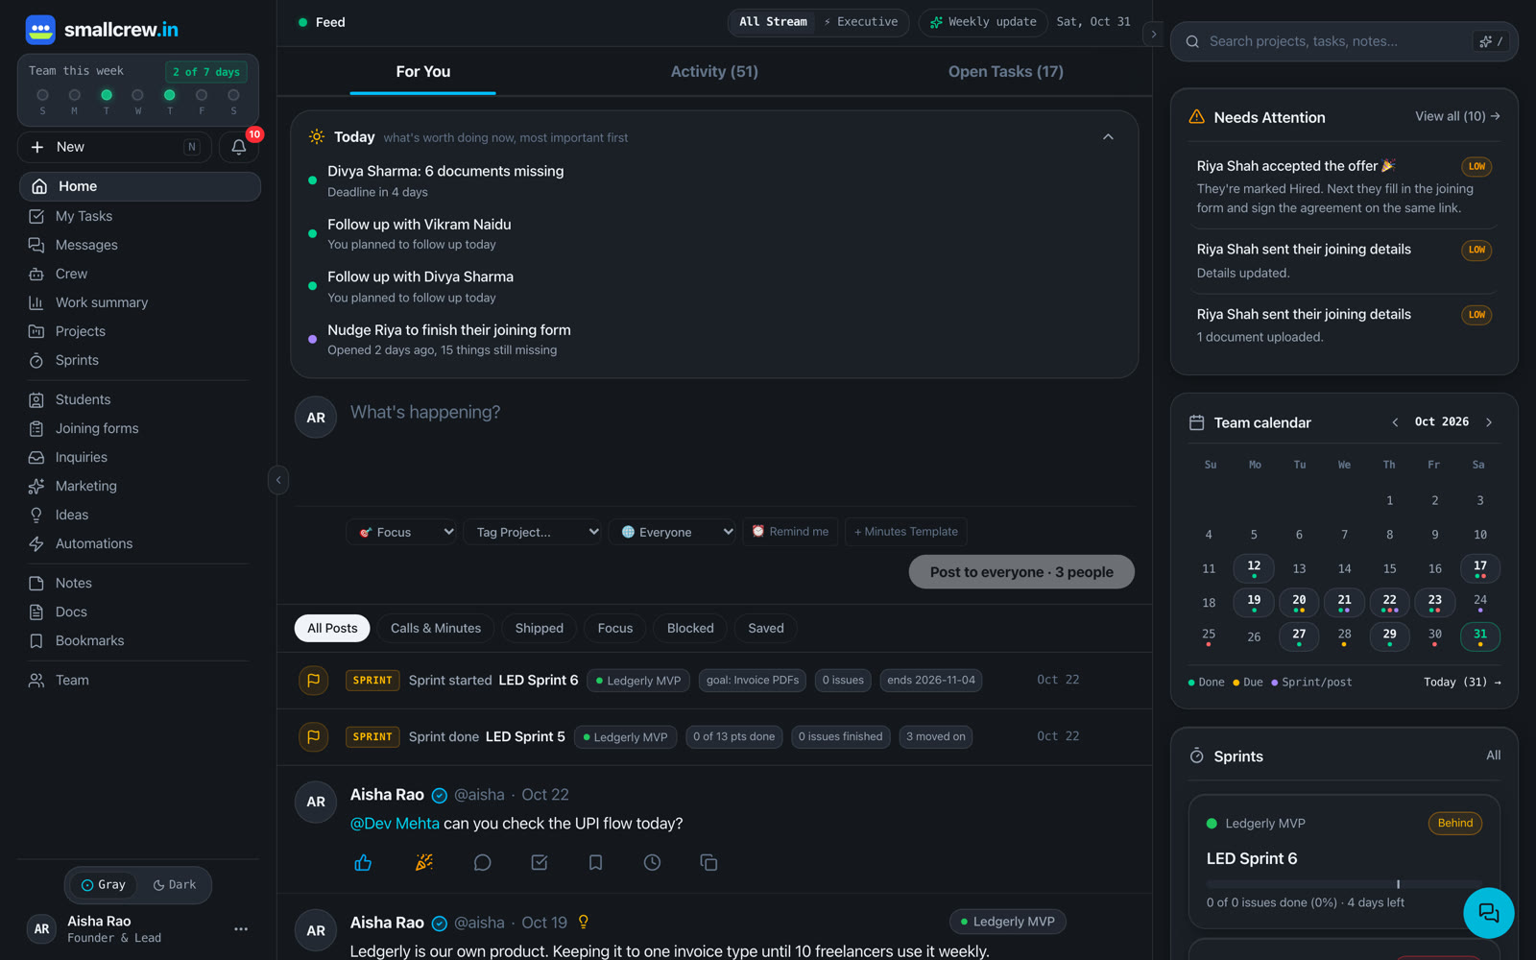Open My Tasks in the sidebar
Screen dimensions: 1536x960
pyautogui.click(x=139, y=217)
